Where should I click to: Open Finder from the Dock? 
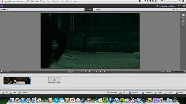click(12, 100)
